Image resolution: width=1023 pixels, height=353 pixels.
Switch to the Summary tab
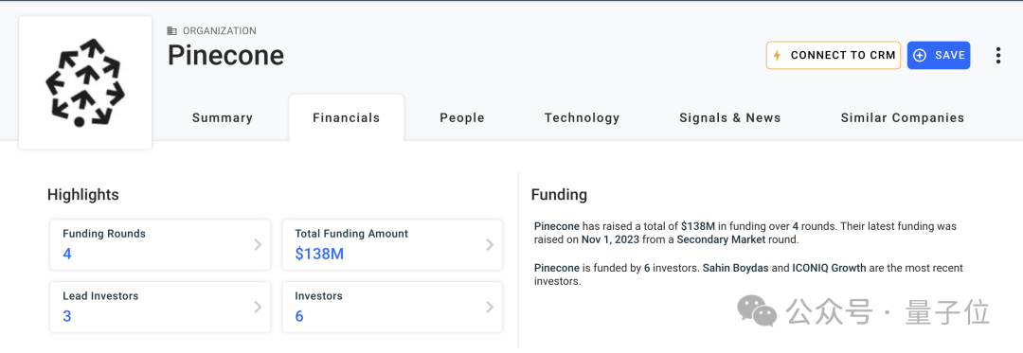223,118
